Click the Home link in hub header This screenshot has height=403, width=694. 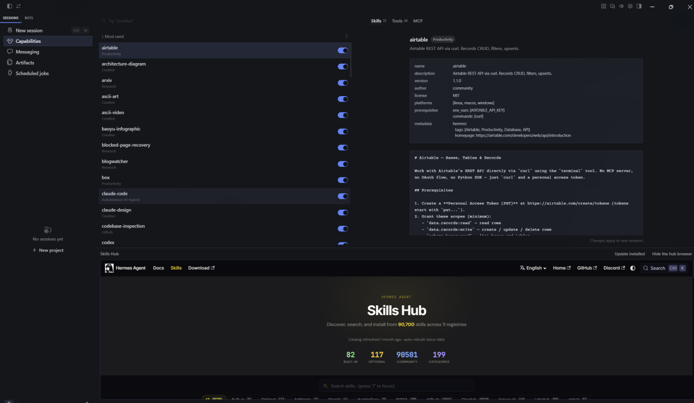click(x=562, y=268)
